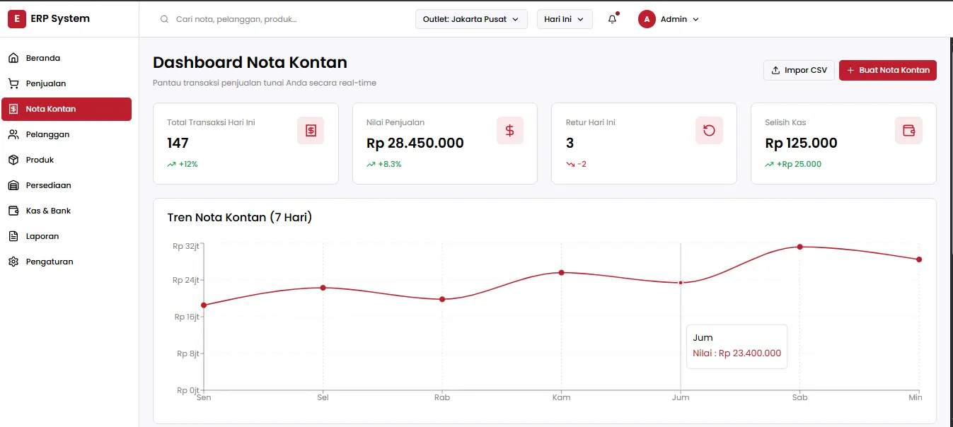953x427 pixels.
Task: Click the search magnifier icon
Action: [x=165, y=20]
